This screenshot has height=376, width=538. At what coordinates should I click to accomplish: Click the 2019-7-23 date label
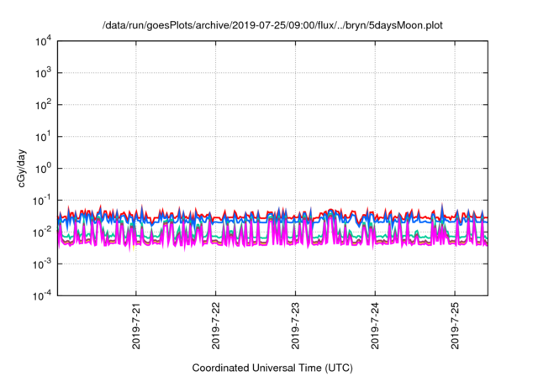295,326
